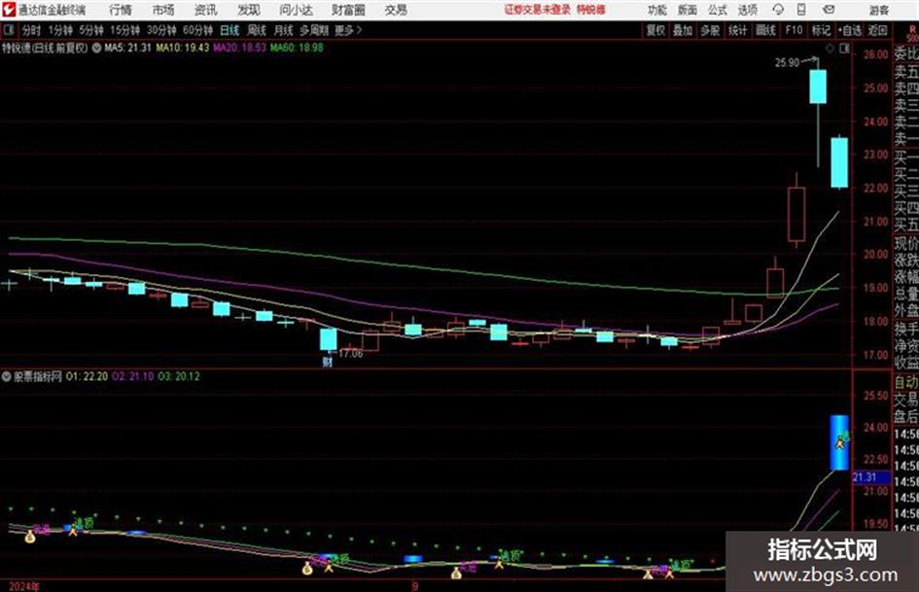Click the 复权 button

pyautogui.click(x=655, y=30)
